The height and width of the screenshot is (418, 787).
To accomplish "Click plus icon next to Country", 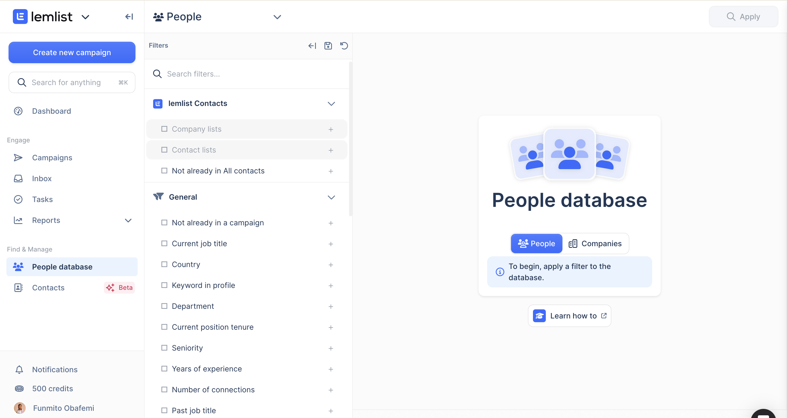I will point(331,265).
